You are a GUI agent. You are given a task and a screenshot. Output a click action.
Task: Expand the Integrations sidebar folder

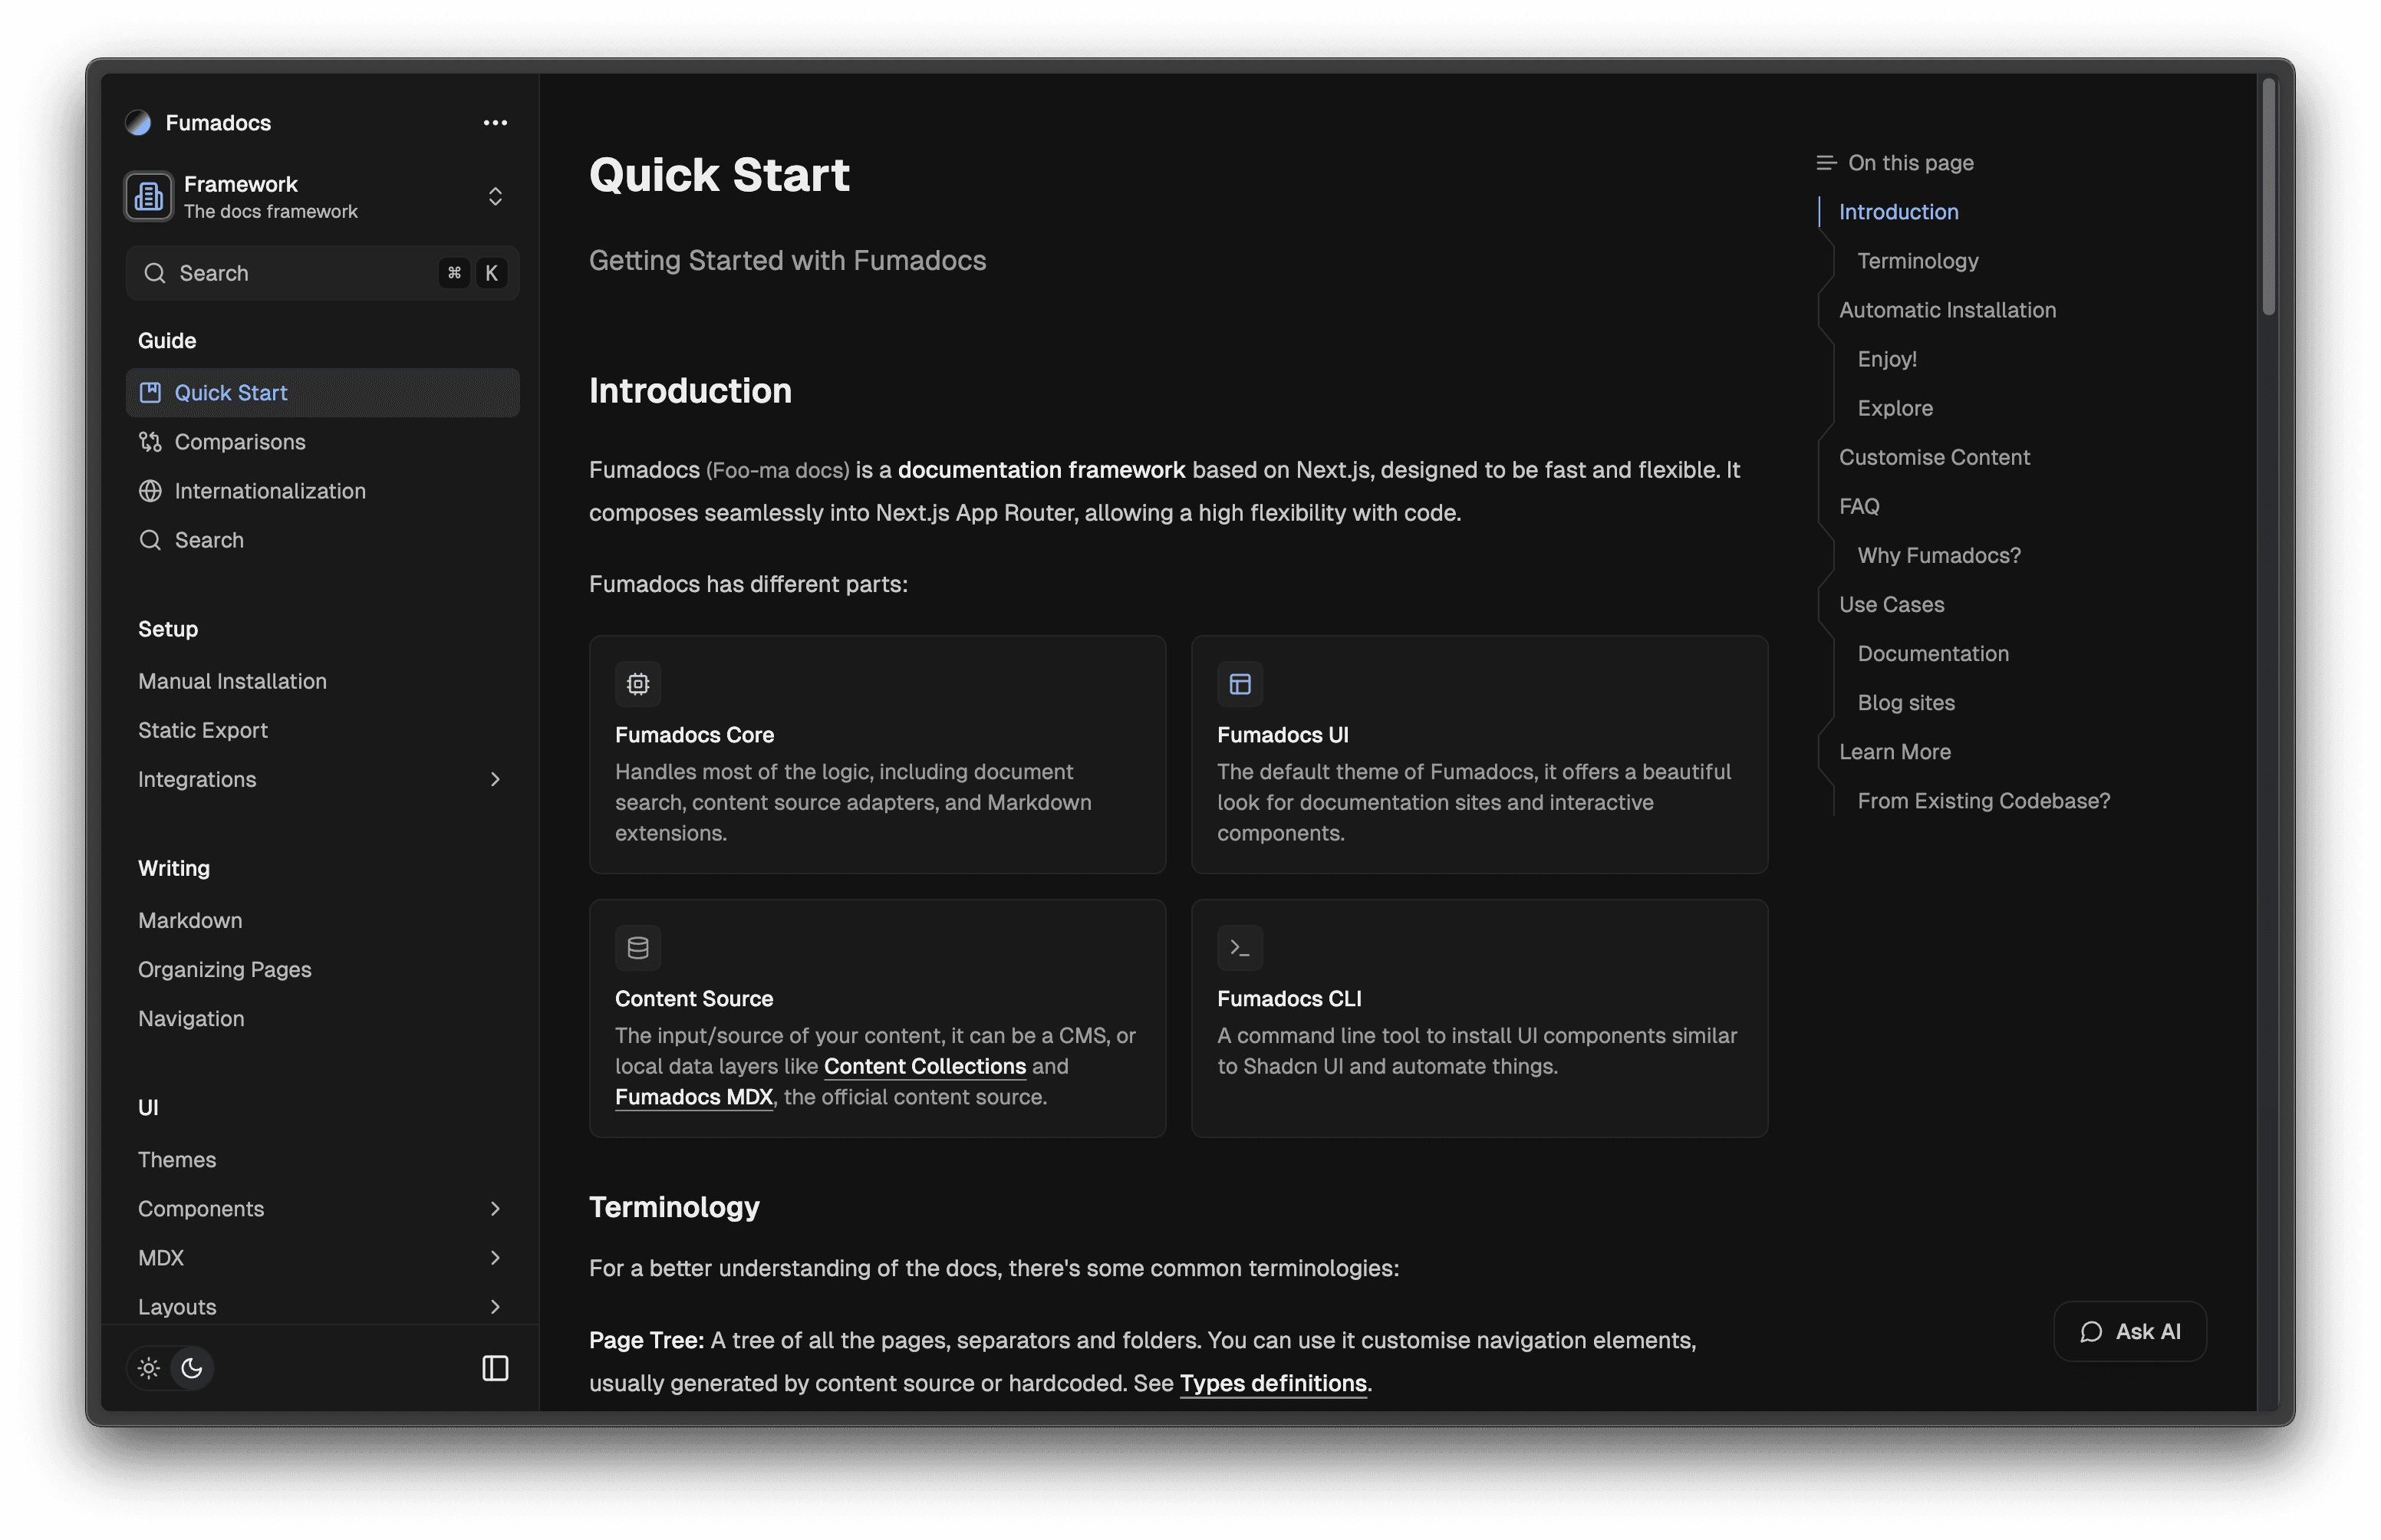coord(495,779)
